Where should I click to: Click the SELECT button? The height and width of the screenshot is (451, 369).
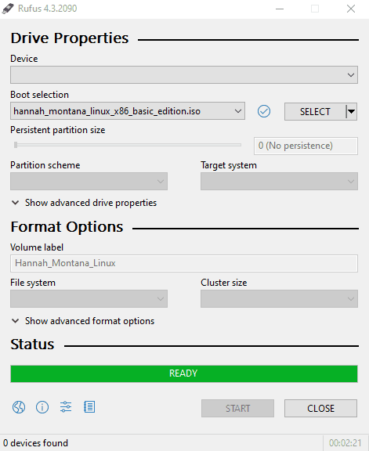click(x=315, y=111)
